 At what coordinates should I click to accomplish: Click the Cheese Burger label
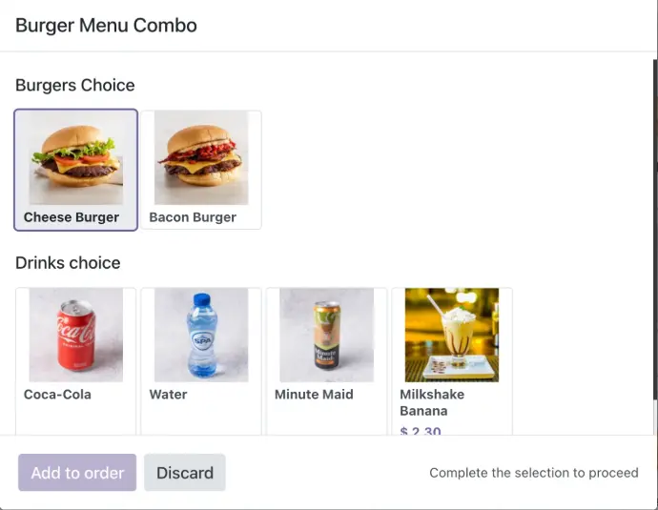[72, 217]
